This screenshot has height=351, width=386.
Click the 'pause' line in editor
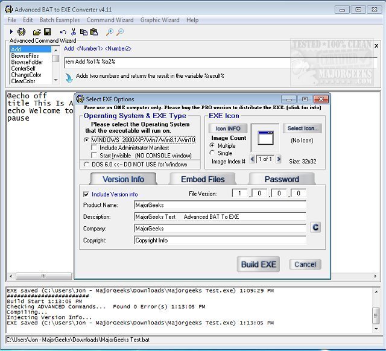(18, 118)
